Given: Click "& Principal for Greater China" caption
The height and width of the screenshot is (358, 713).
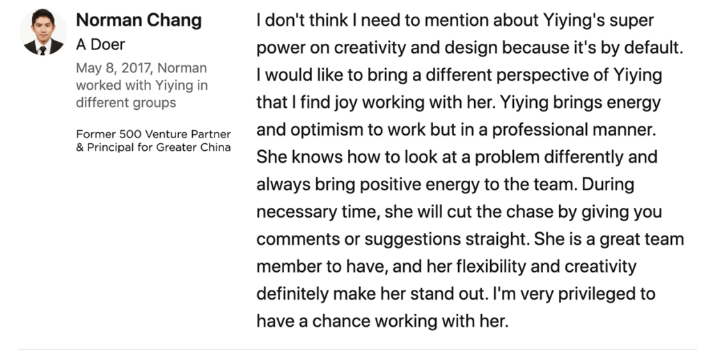Looking at the screenshot, I should coord(153,147).
